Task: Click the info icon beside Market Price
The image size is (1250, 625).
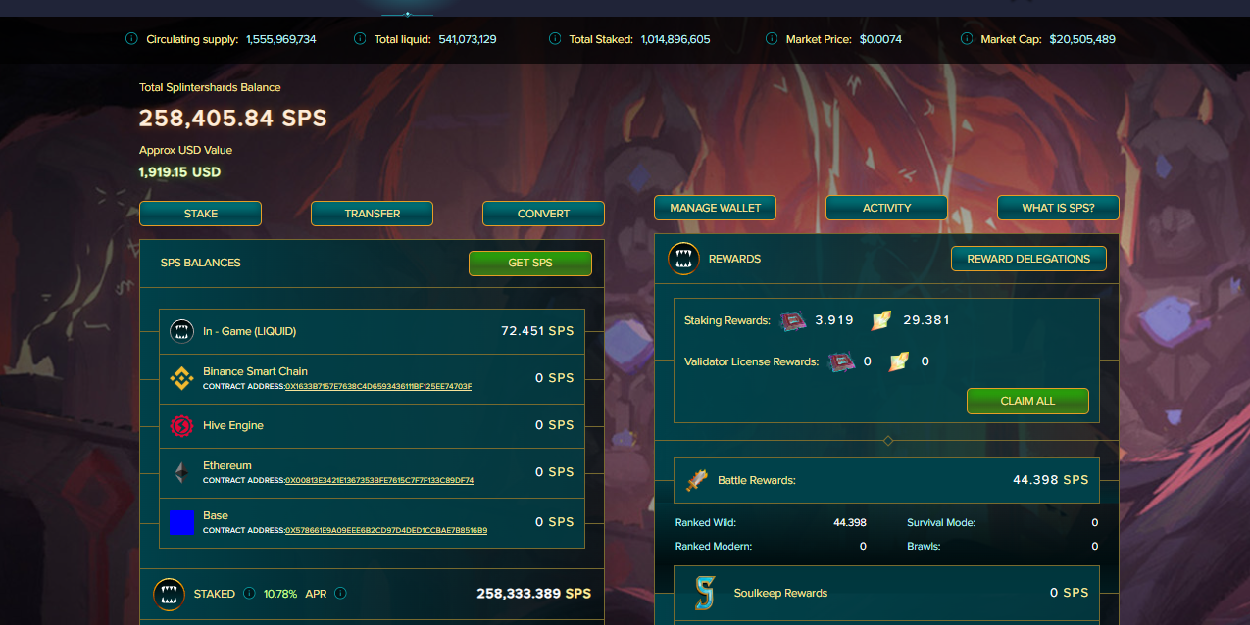Action: click(772, 39)
